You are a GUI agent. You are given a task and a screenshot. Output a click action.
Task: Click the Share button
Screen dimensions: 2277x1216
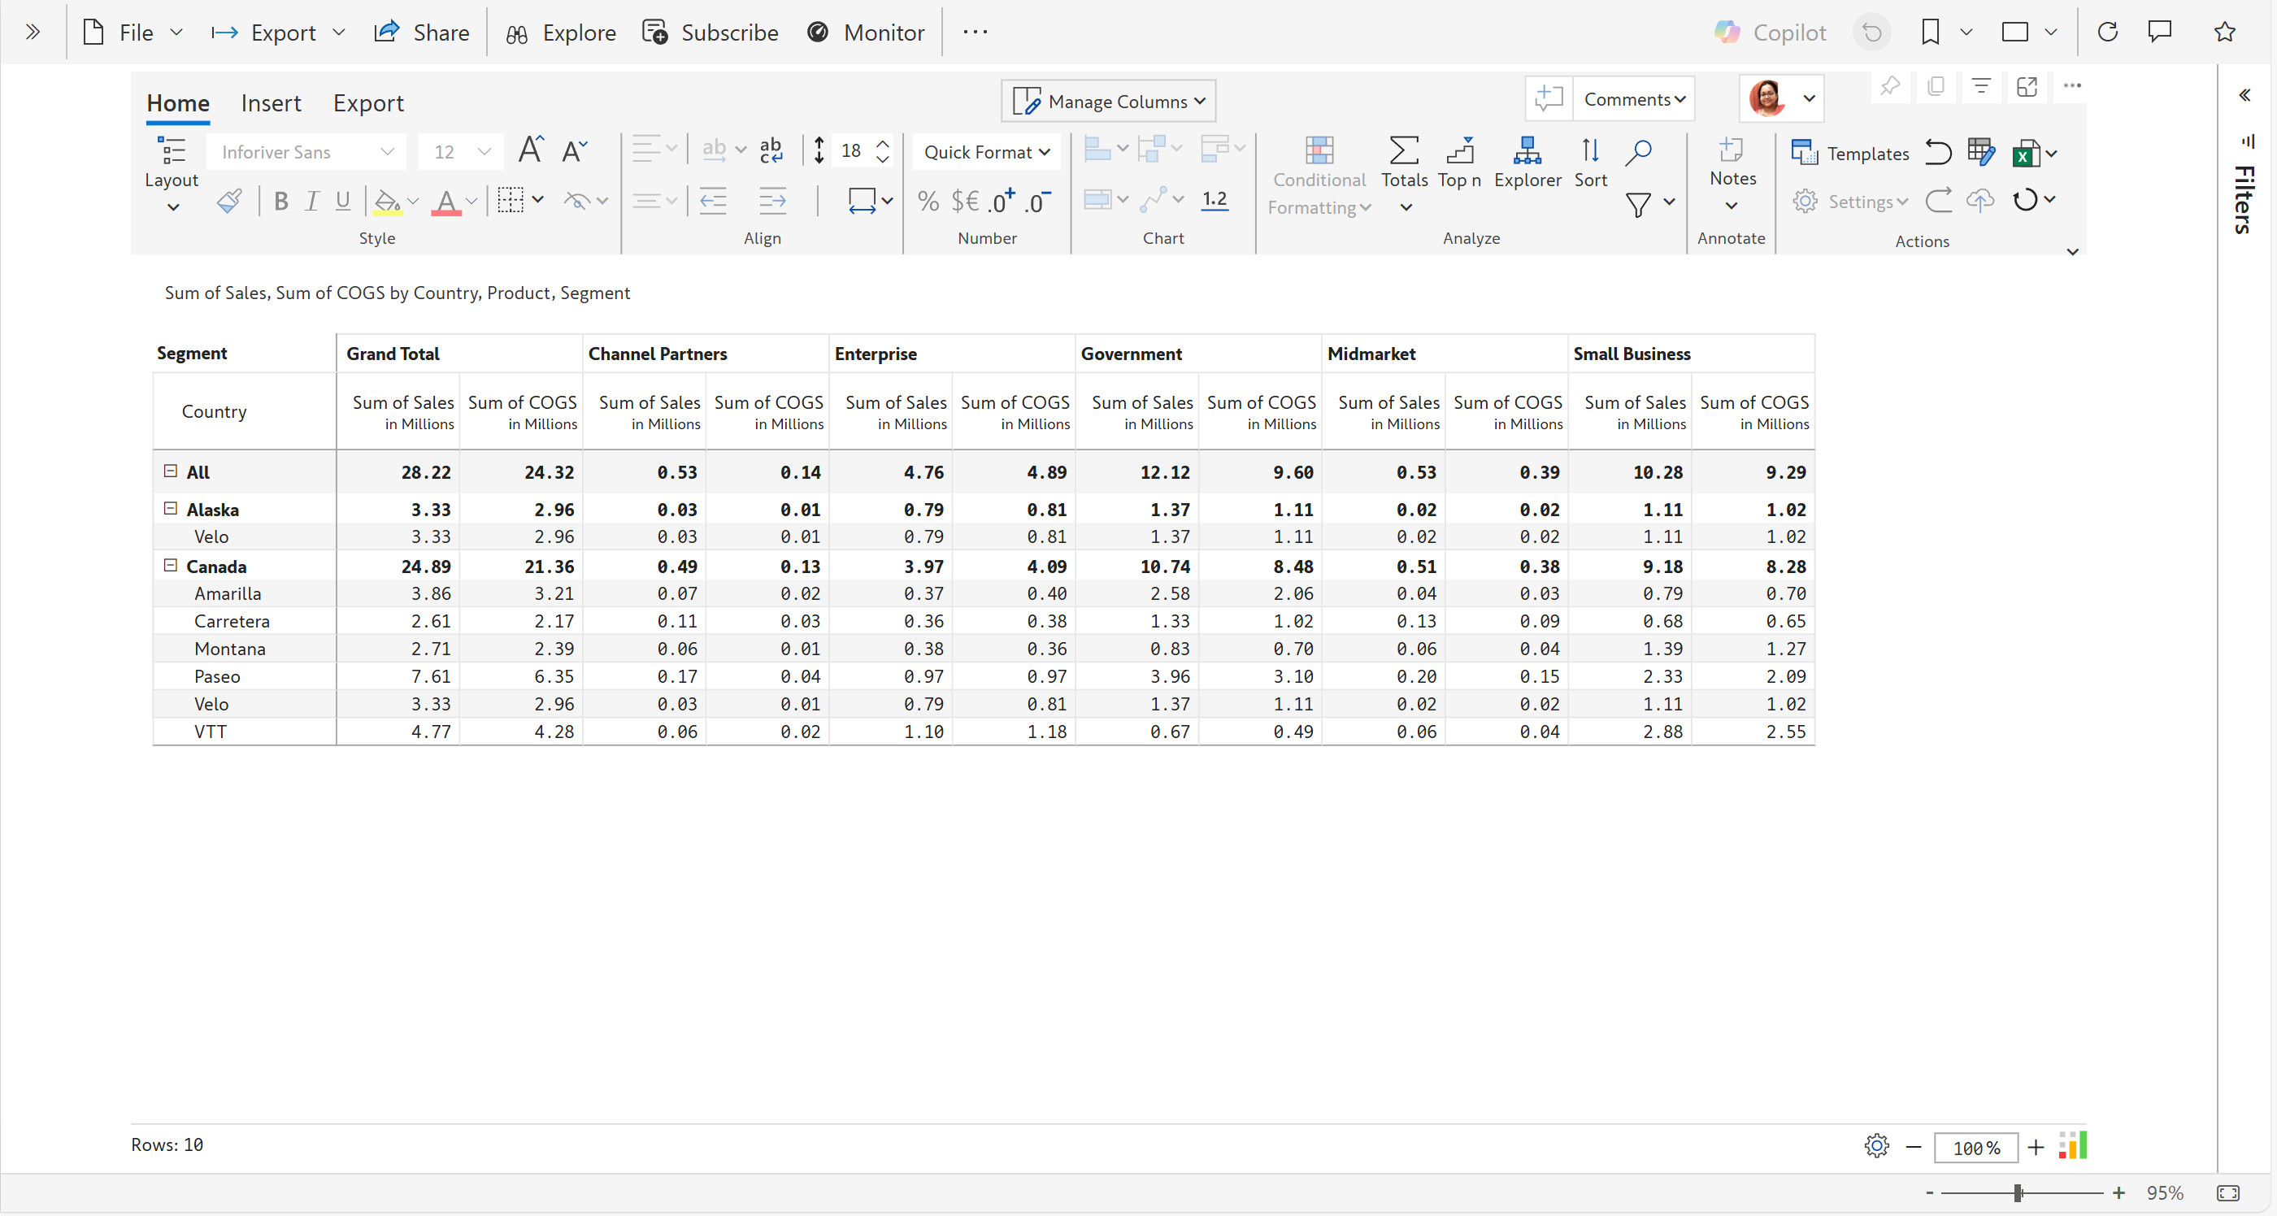pyautogui.click(x=422, y=33)
